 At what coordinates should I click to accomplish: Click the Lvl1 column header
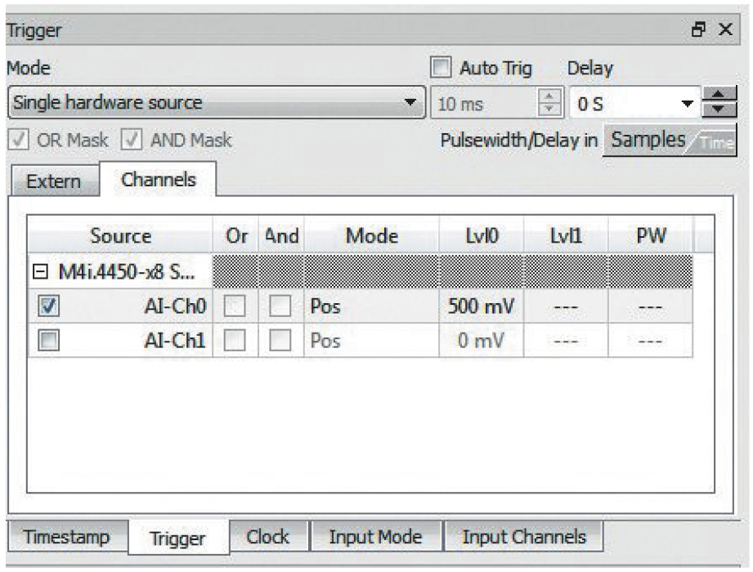(566, 235)
